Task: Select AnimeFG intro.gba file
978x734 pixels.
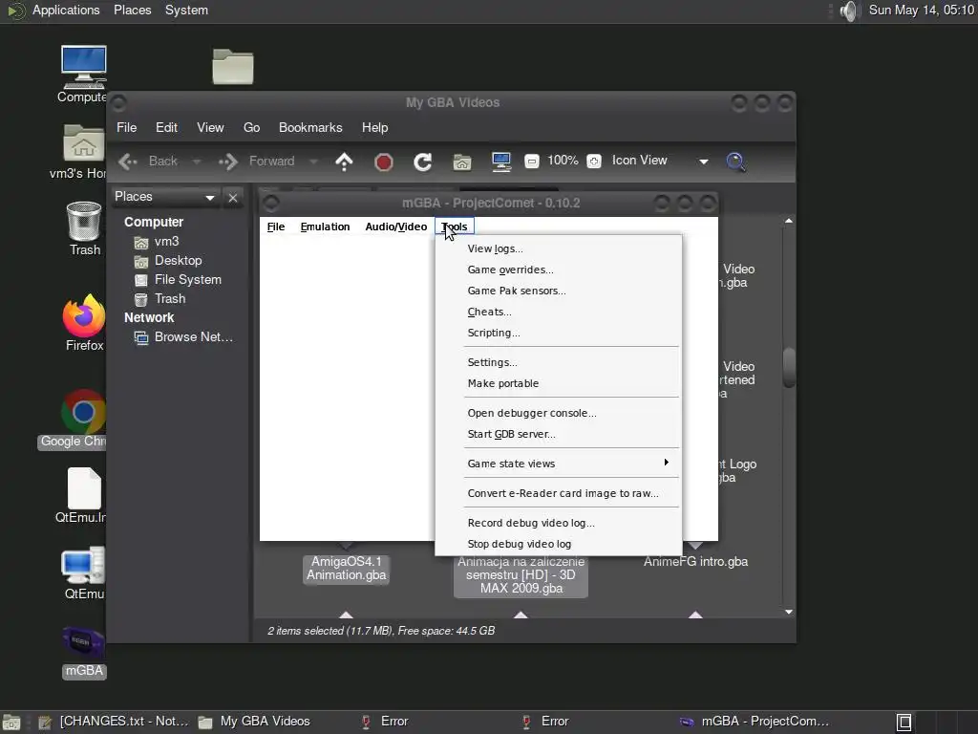Action: tap(695, 562)
